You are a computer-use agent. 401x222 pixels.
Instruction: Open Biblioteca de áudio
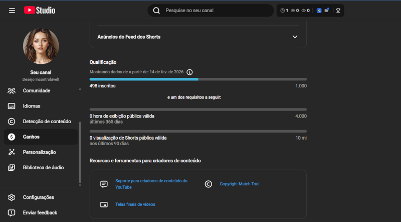tap(43, 167)
